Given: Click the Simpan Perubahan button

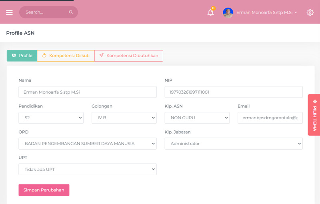Looking at the screenshot, I should click(x=44, y=190).
